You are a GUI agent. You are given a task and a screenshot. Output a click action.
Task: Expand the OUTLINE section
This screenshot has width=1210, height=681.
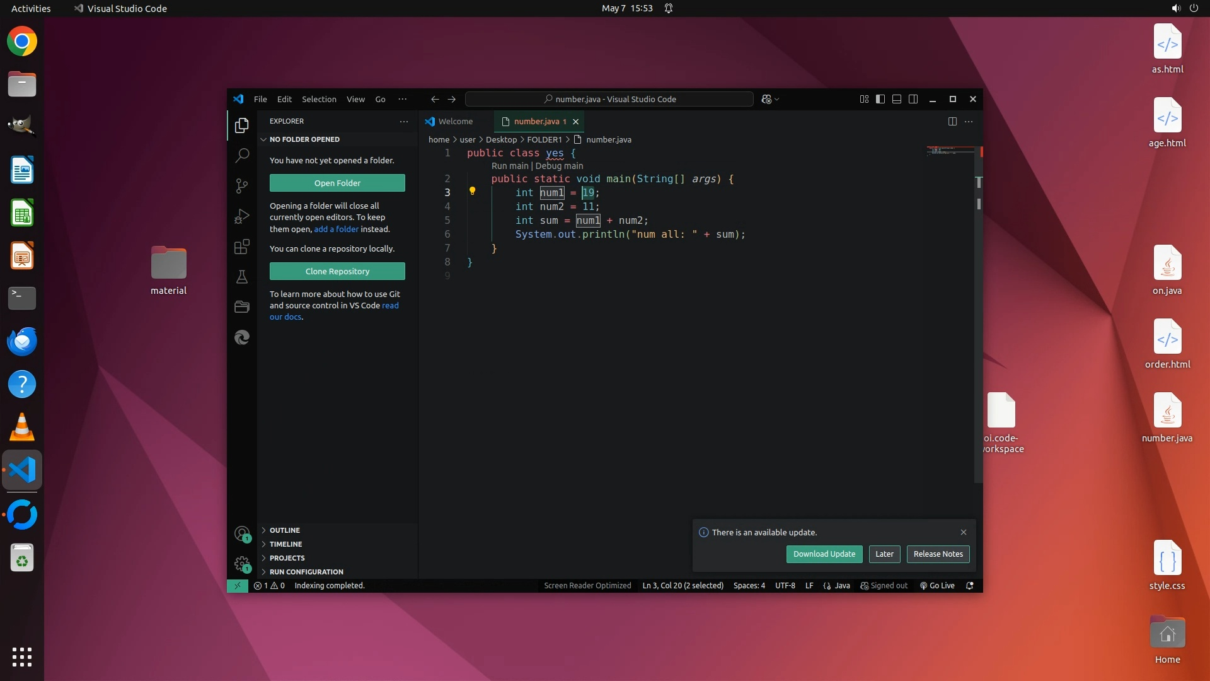285,530
